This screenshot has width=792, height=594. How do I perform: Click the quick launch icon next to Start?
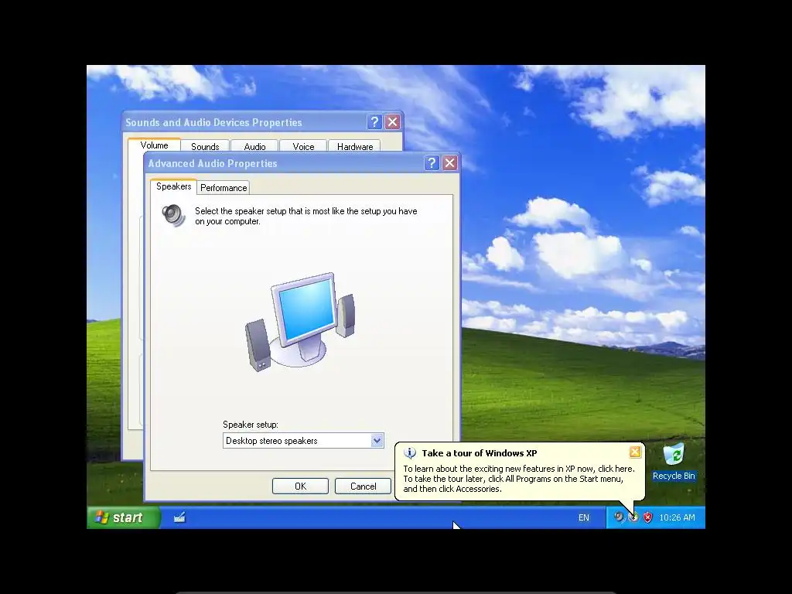[179, 517]
